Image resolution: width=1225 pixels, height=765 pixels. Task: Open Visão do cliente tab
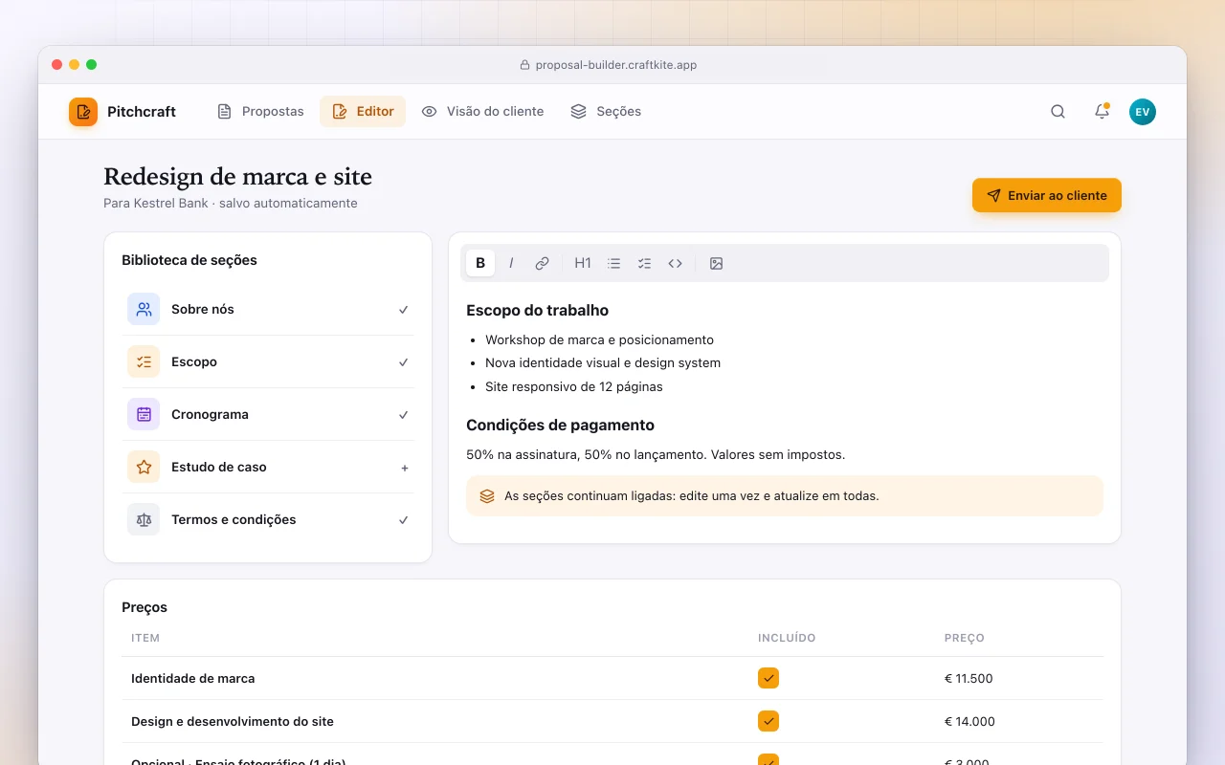pos(482,112)
